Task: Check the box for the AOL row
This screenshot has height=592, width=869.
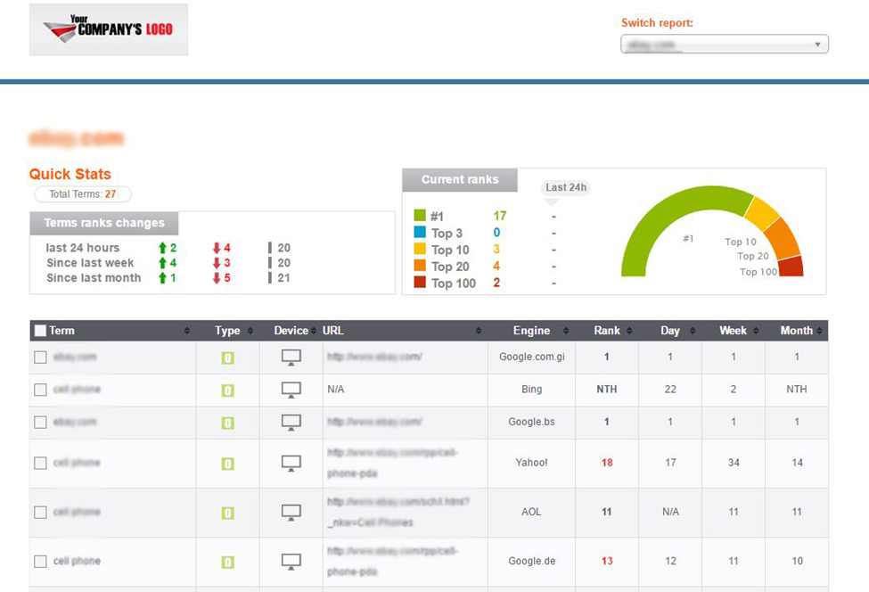Action: click(x=40, y=512)
